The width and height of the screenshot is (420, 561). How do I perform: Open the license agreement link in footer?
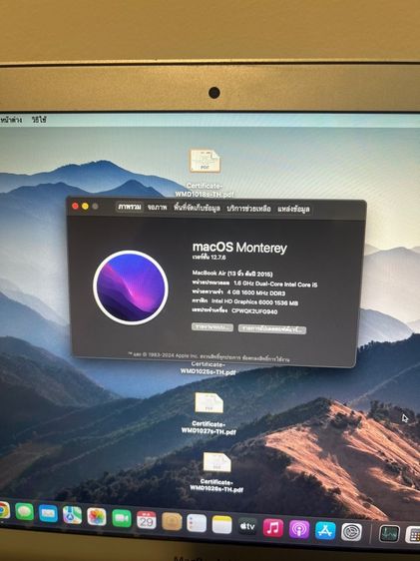[266, 358]
